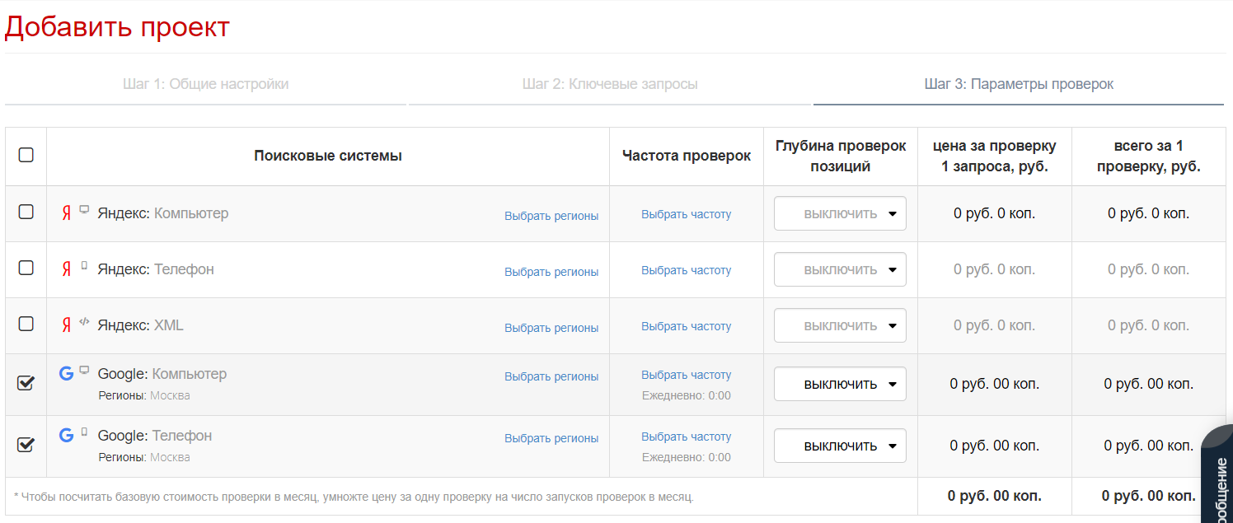This screenshot has height=523, width=1233.
Task: Click the desktop monitor icon beside Яндекс: Компьютер
Action: point(84,210)
